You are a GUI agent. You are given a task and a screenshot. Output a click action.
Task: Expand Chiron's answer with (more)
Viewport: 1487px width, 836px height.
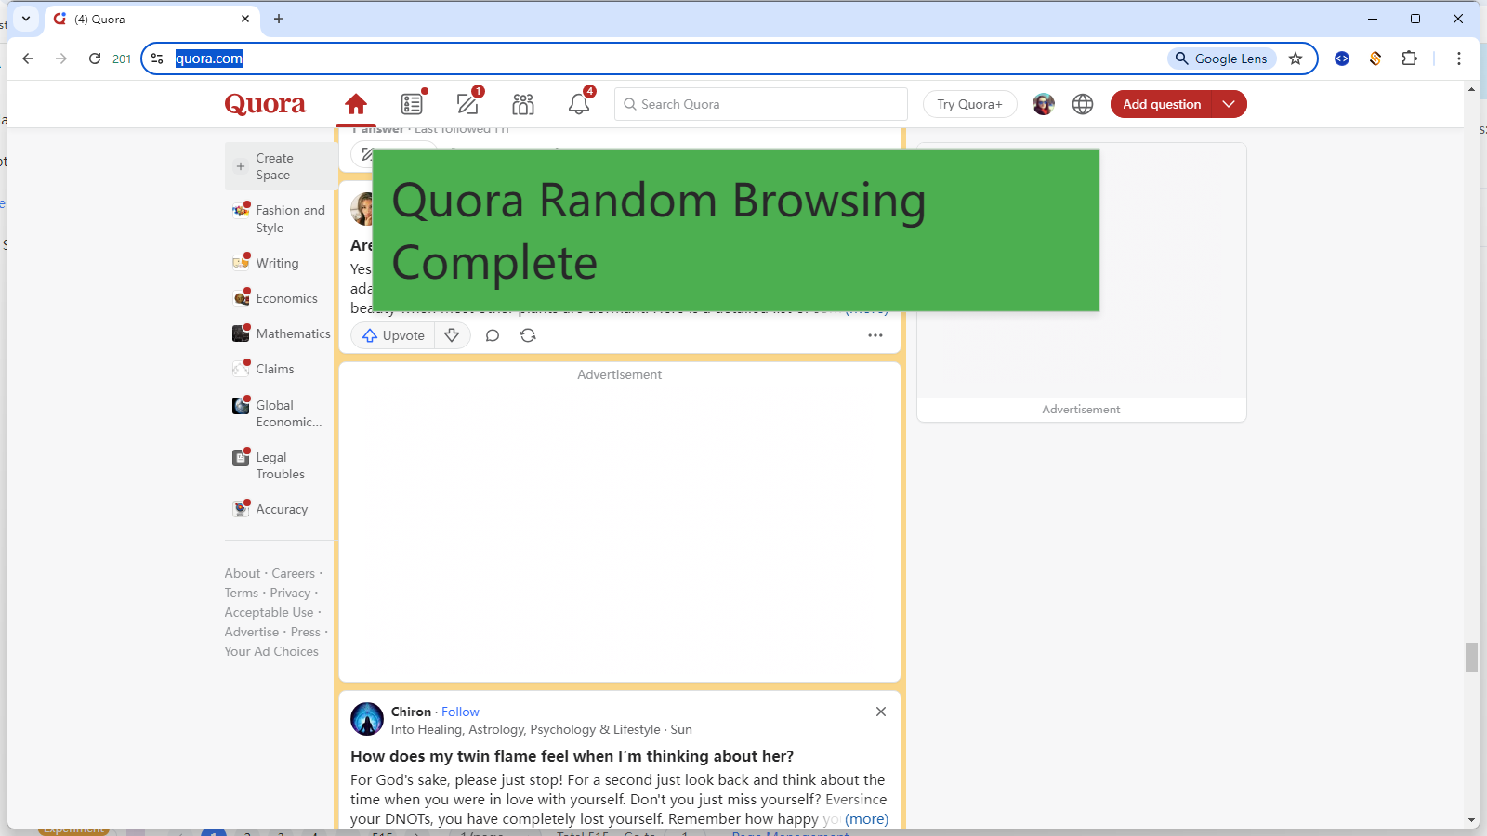point(866,819)
